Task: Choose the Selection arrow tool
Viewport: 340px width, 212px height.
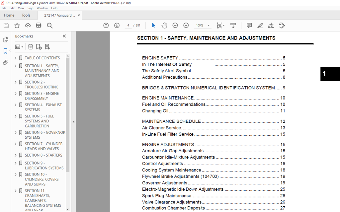Action: tap(153, 26)
